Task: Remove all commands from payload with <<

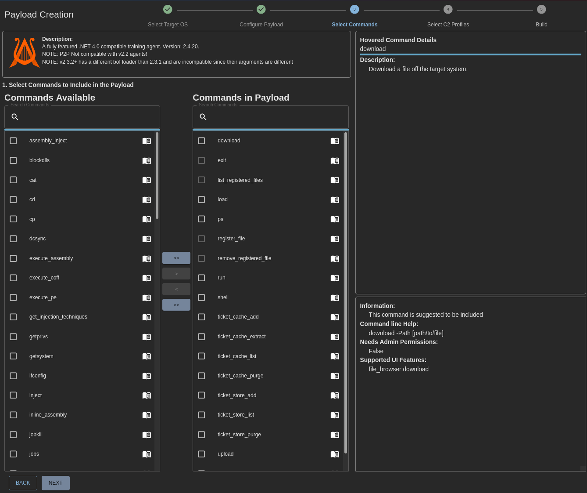Action: tap(176, 305)
